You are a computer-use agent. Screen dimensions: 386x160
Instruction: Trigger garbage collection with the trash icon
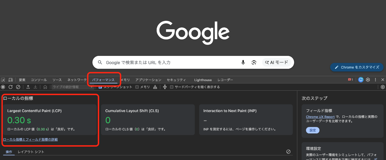(155, 87)
